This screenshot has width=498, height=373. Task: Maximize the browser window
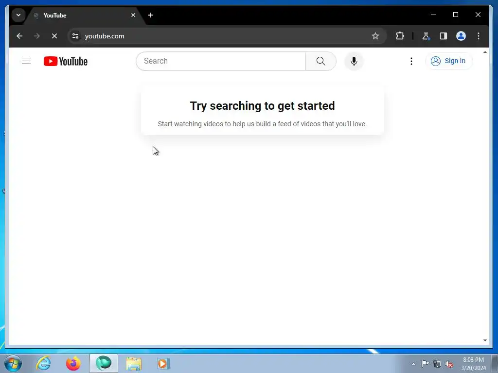point(455,15)
